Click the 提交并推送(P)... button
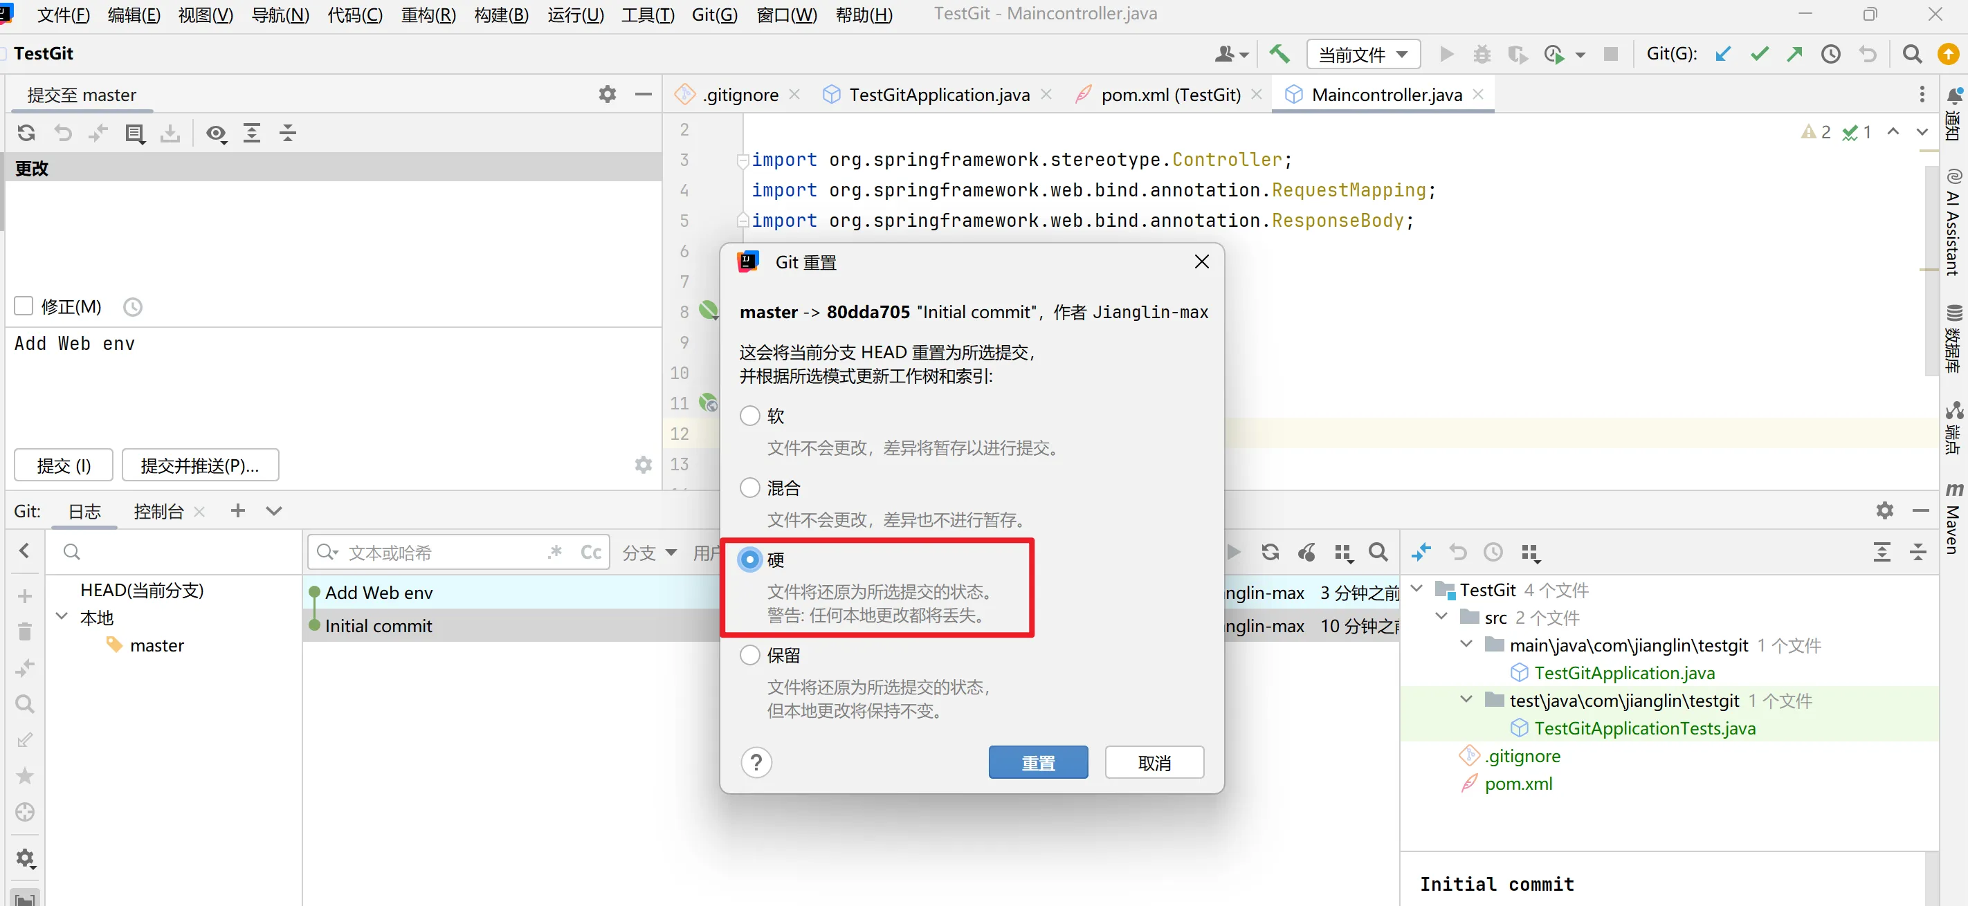The width and height of the screenshot is (1968, 906). tap(200, 465)
